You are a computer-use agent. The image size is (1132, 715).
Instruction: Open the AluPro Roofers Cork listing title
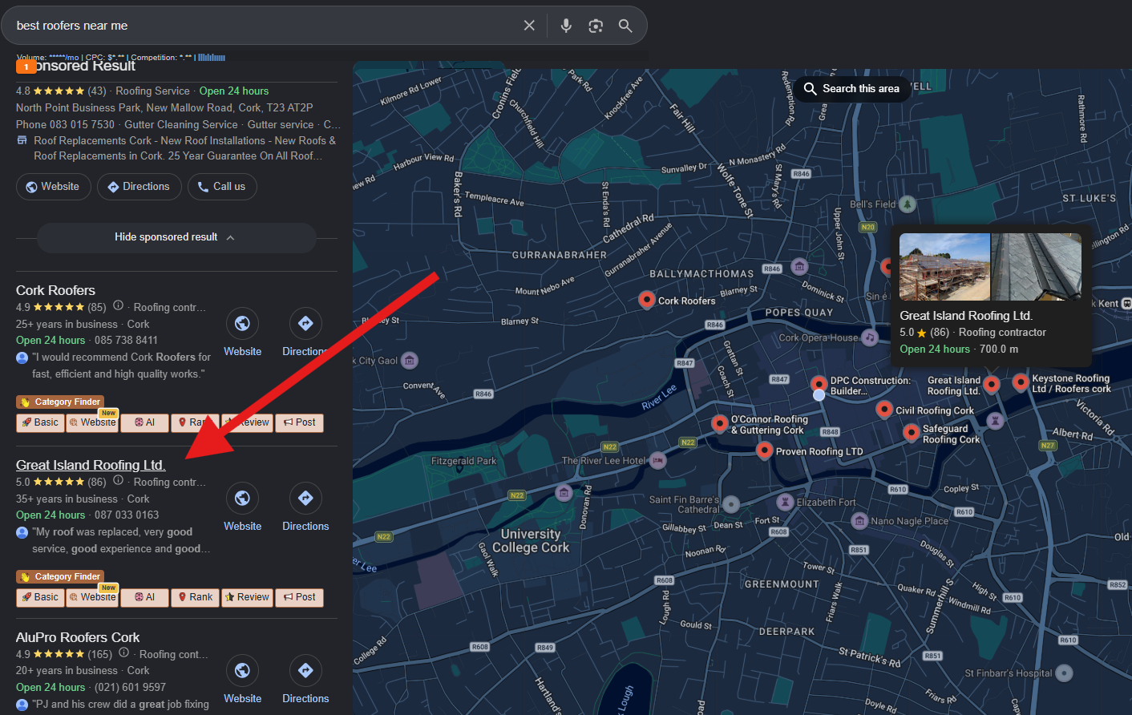(x=78, y=637)
